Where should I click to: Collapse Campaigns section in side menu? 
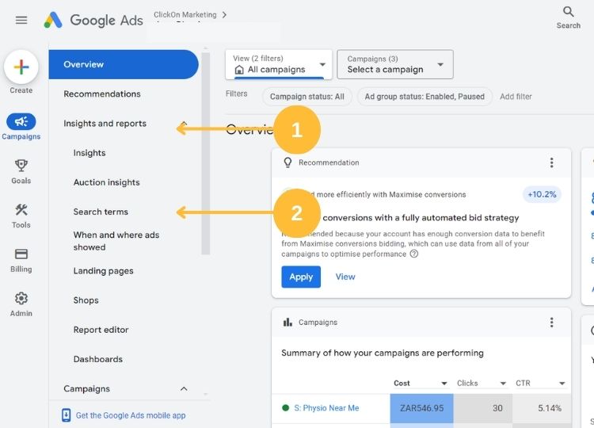tap(184, 388)
